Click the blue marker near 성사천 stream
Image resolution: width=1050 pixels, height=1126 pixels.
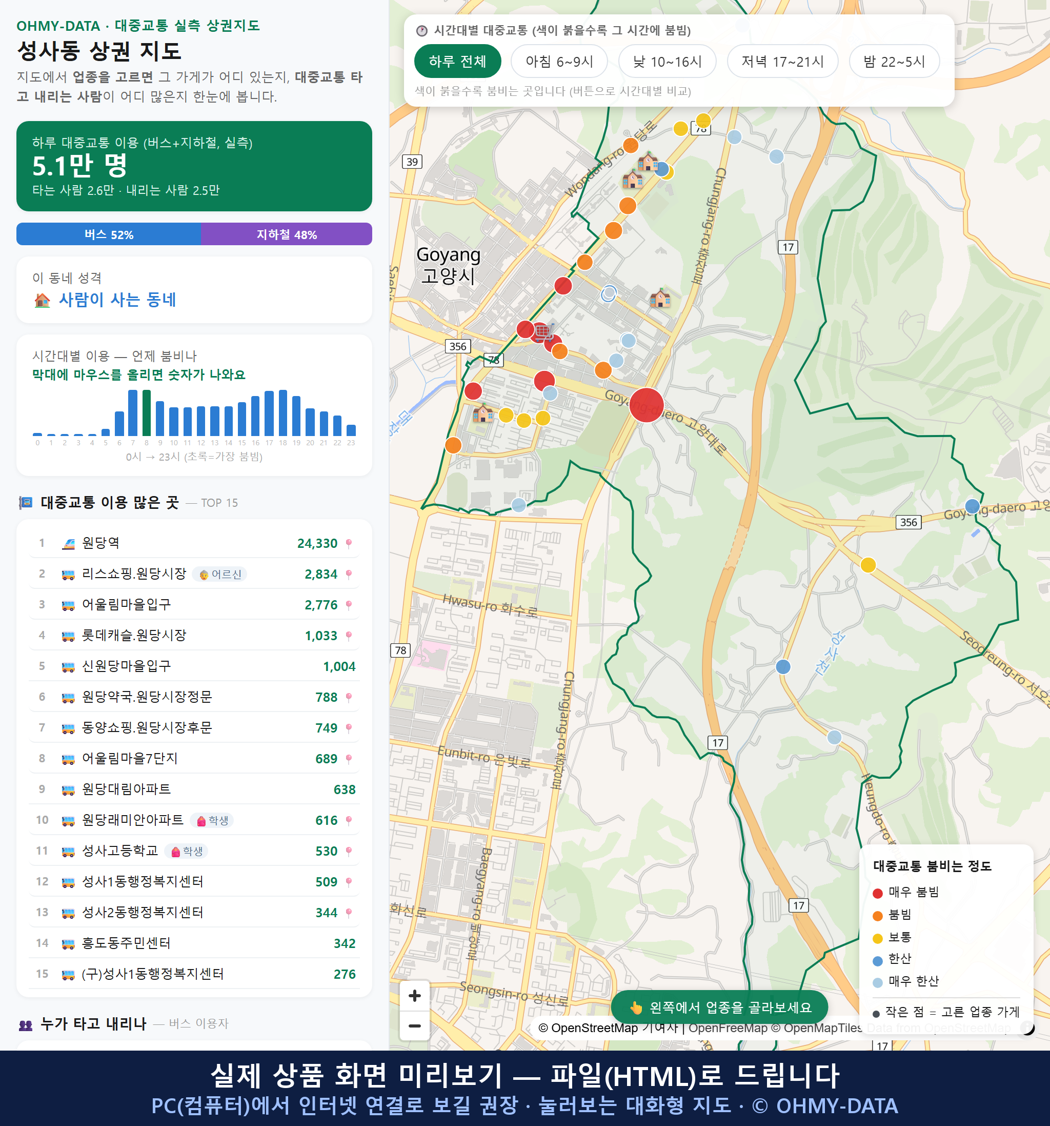click(x=783, y=667)
